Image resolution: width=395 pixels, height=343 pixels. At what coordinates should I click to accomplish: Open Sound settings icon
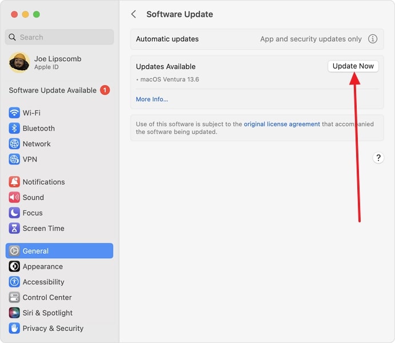14,197
